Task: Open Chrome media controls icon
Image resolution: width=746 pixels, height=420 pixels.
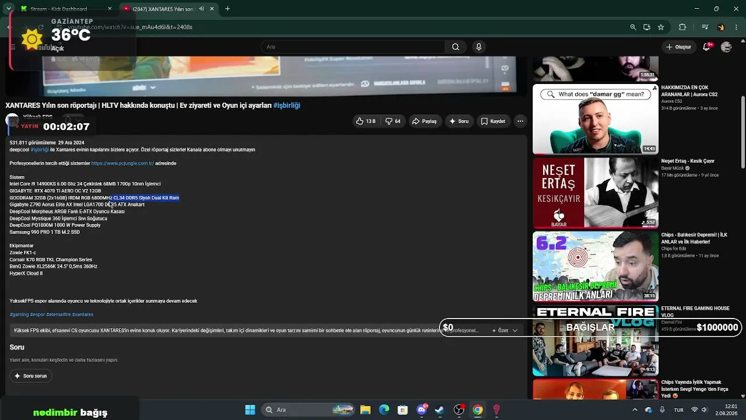Action: [x=705, y=27]
